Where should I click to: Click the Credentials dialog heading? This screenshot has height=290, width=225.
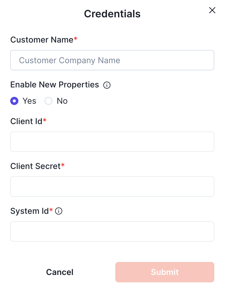point(112,14)
